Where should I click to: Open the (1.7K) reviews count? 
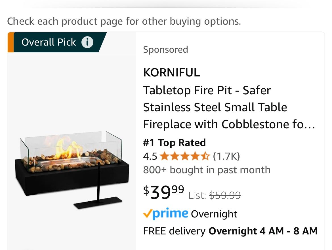[x=226, y=156]
